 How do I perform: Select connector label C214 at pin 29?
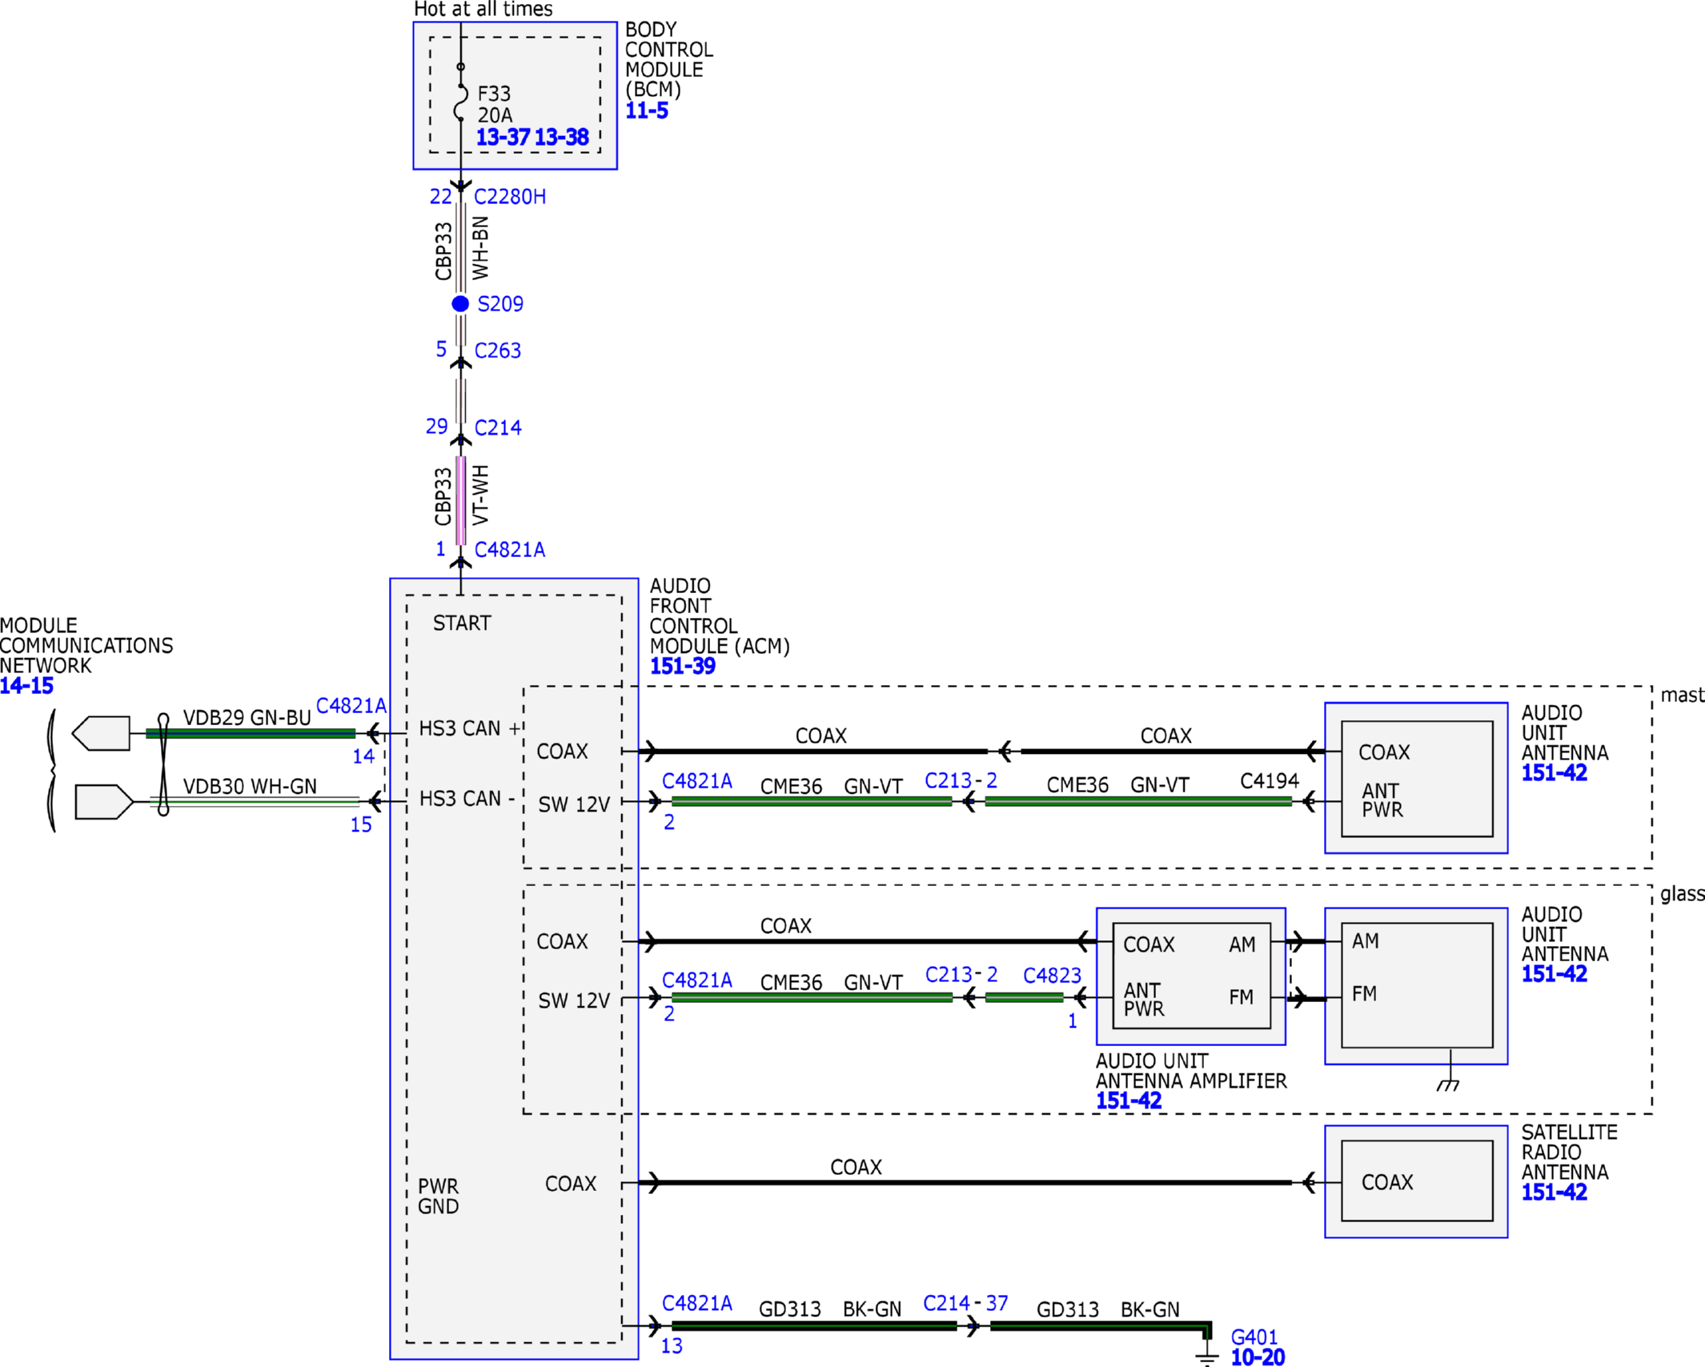coord(497,428)
